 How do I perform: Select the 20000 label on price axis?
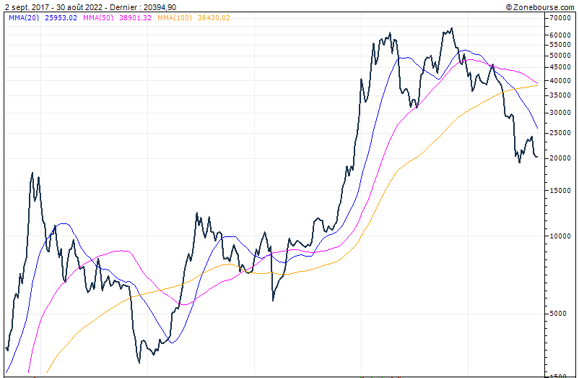click(x=560, y=158)
